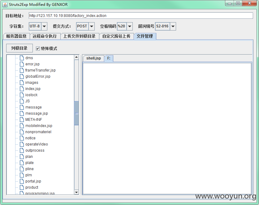Click the file icon beside message.jsp
The image size is (259, 205).
(22, 113)
